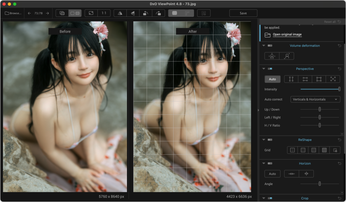Viewport: 346px width, 202px height.
Task: Click the folder icon beside Open original image
Action: [267, 35]
